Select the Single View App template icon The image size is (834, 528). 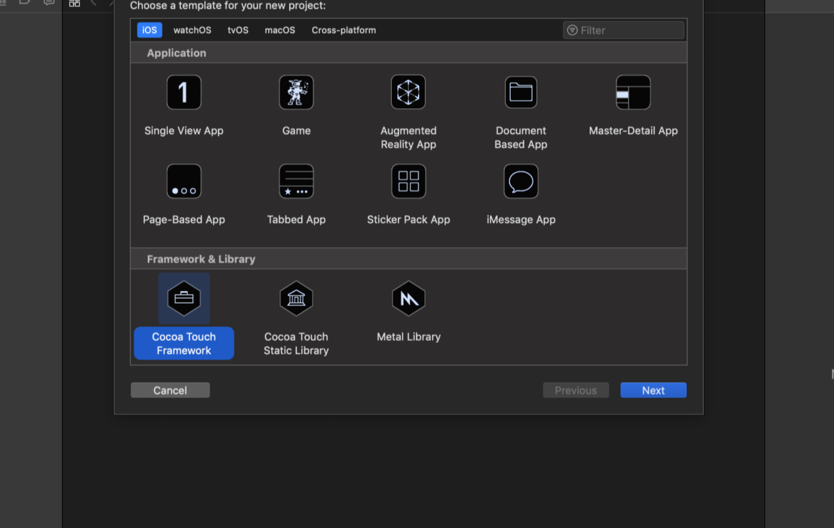(x=184, y=92)
